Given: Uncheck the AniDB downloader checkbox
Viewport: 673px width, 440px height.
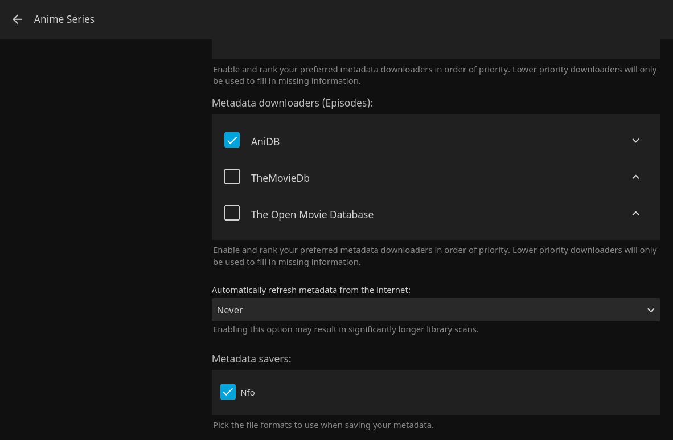Looking at the screenshot, I should 232,140.
